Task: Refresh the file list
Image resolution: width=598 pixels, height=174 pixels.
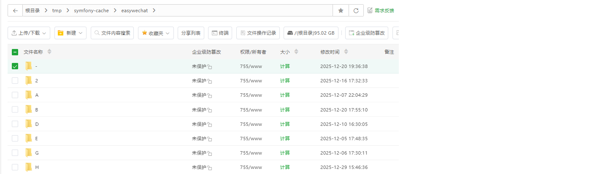Action: (356, 11)
